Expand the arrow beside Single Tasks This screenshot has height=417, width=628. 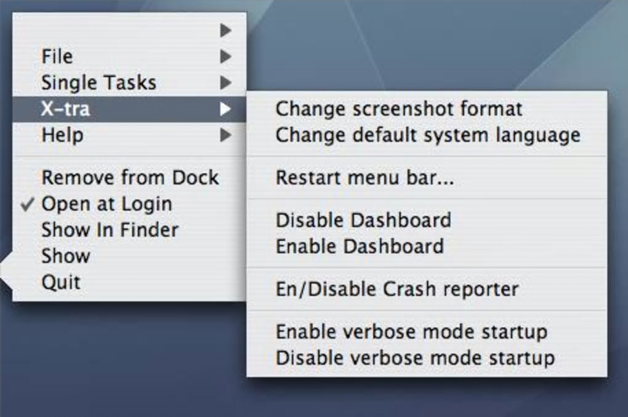(x=226, y=82)
